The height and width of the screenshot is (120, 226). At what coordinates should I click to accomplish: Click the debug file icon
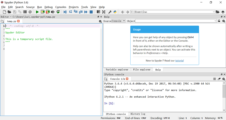pyautogui.click(x=65, y=12)
